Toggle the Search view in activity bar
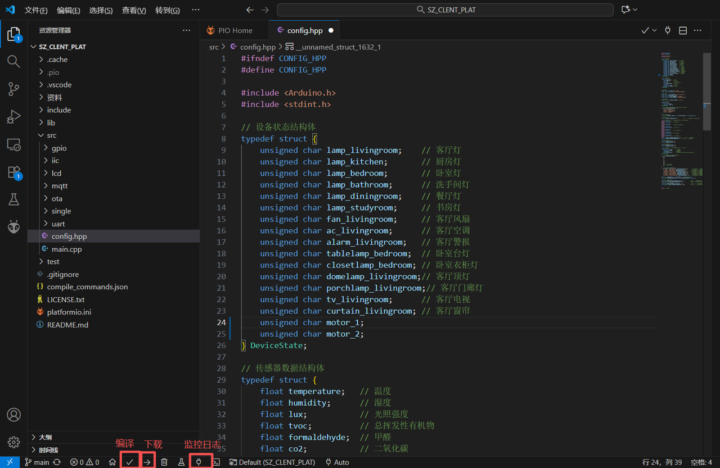This screenshot has height=468, width=720. (x=13, y=61)
